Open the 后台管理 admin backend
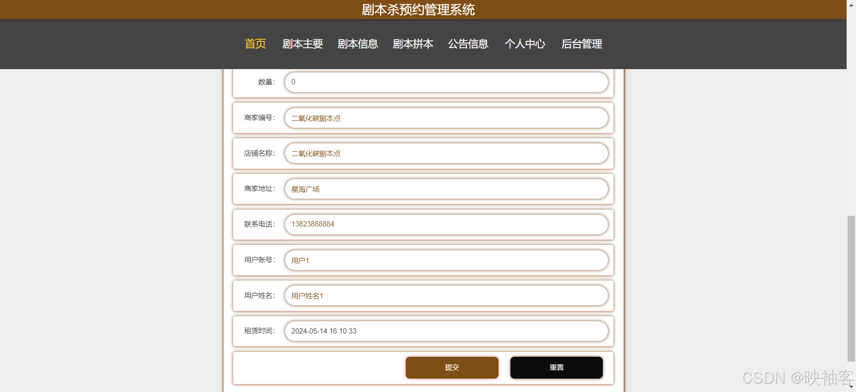Image resolution: width=856 pixels, height=392 pixels. (x=581, y=44)
